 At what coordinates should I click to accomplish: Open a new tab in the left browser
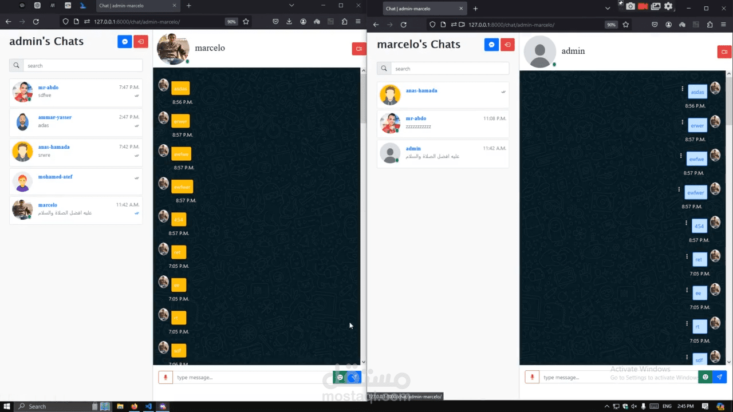click(x=188, y=6)
